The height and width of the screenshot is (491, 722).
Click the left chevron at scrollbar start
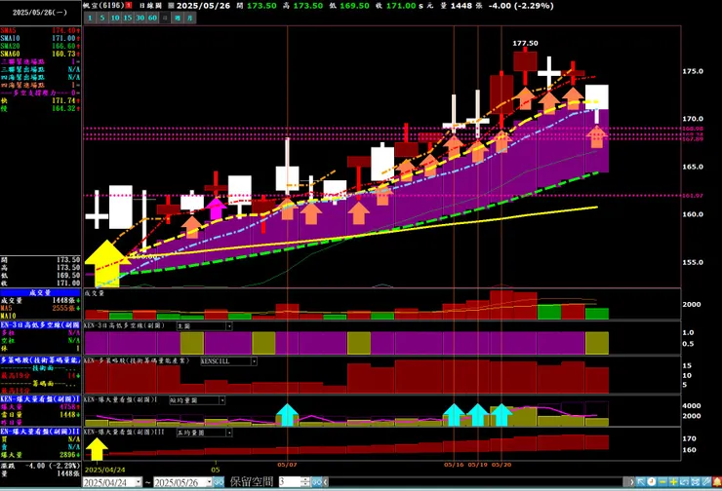(x=326, y=482)
